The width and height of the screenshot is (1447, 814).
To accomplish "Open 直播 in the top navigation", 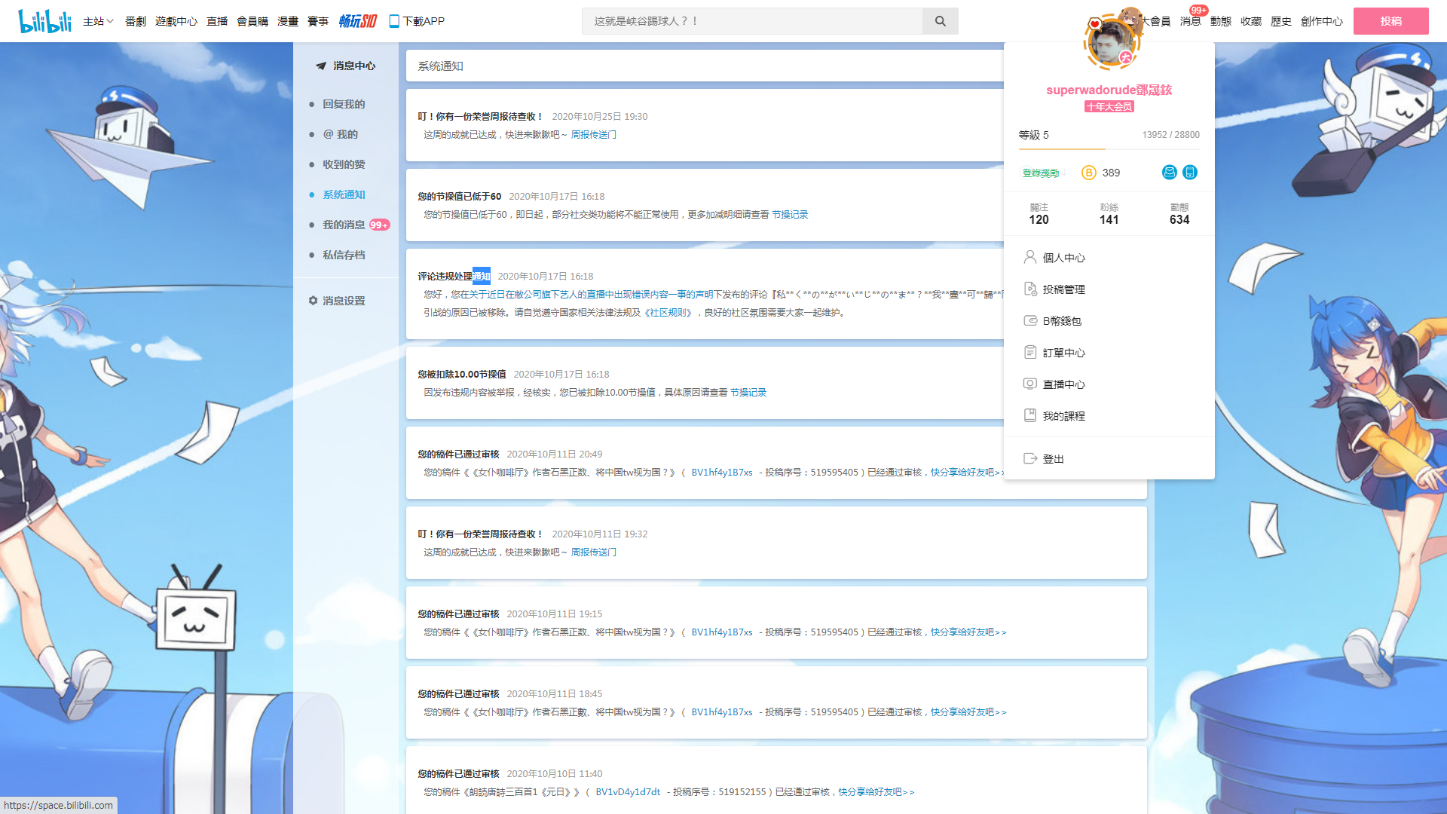I will tap(217, 21).
